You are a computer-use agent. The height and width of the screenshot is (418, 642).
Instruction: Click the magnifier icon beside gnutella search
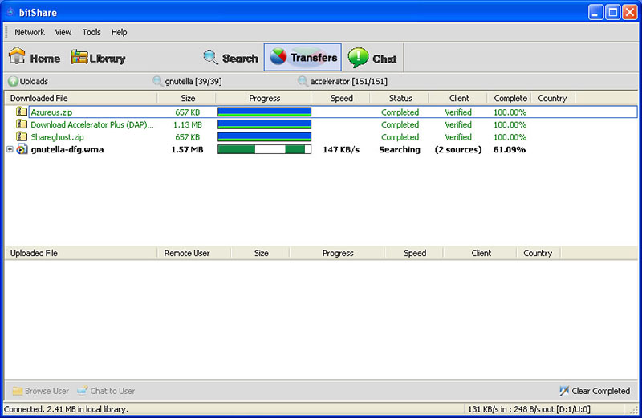[x=157, y=81]
